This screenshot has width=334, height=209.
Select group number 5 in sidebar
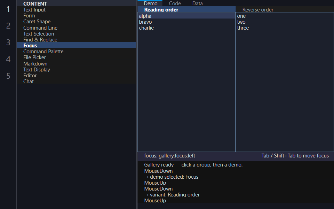pyautogui.click(x=8, y=76)
